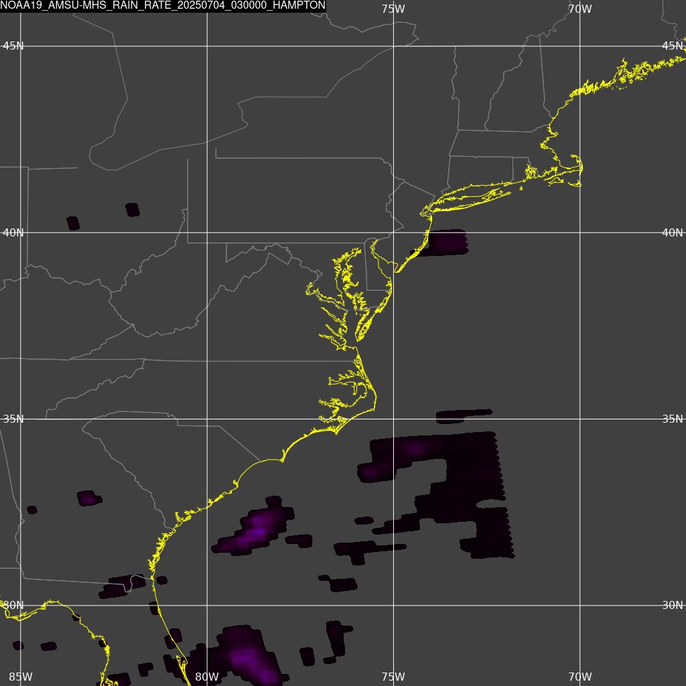Click the 75W longitude label along the bottom edge

coord(393,677)
